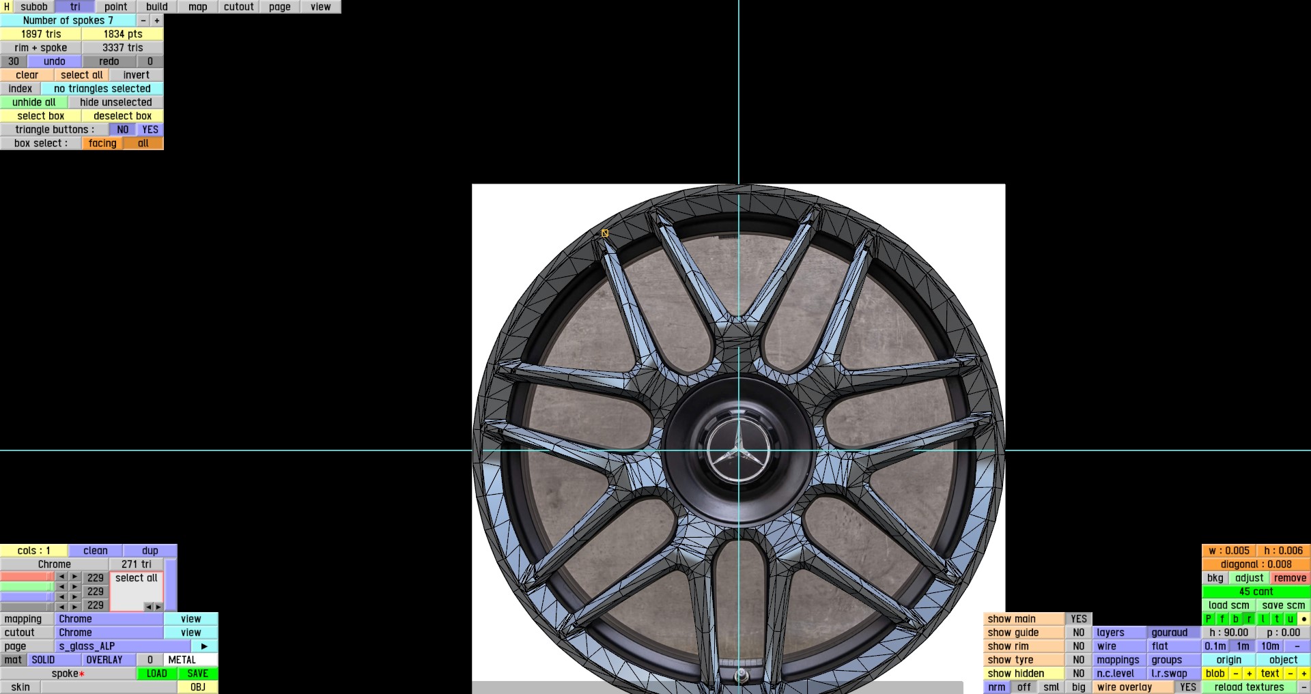Viewport: 1311px width, 694px height.
Task: Set triangle buttons to NO
Action: tap(123, 130)
